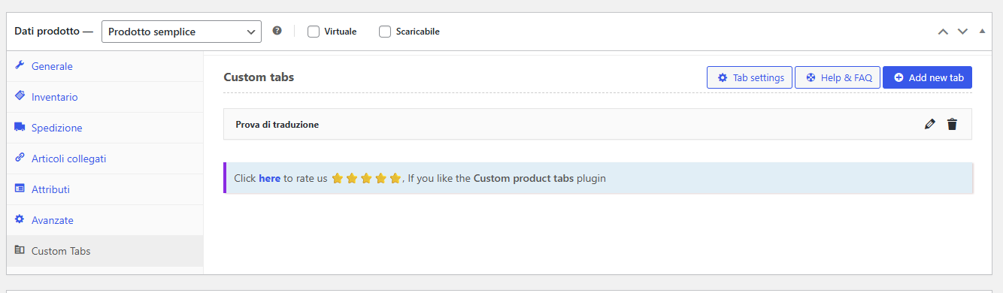Click the chain link icon beside Articoli collegati
1003x293 pixels.
[20, 158]
